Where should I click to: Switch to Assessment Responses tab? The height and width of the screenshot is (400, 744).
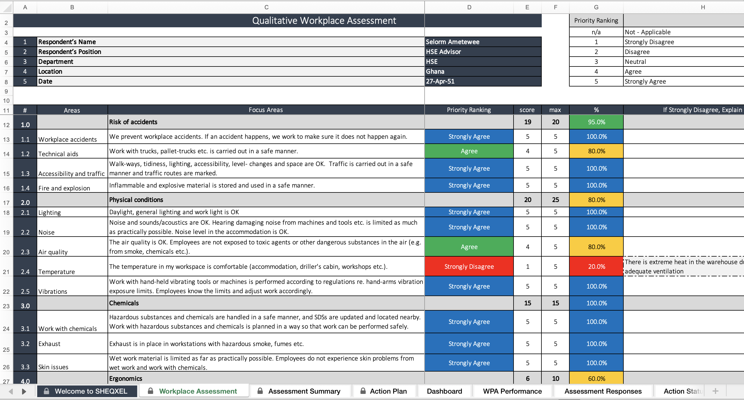[x=603, y=391]
